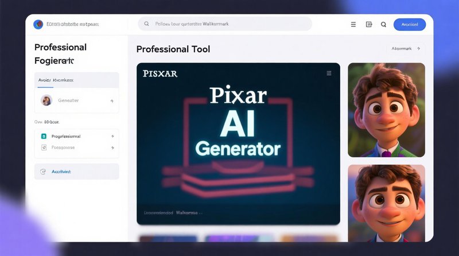The image size is (459, 256).
Task: Open the menu icon on the Pixar preview card
Action: click(x=329, y=73)
